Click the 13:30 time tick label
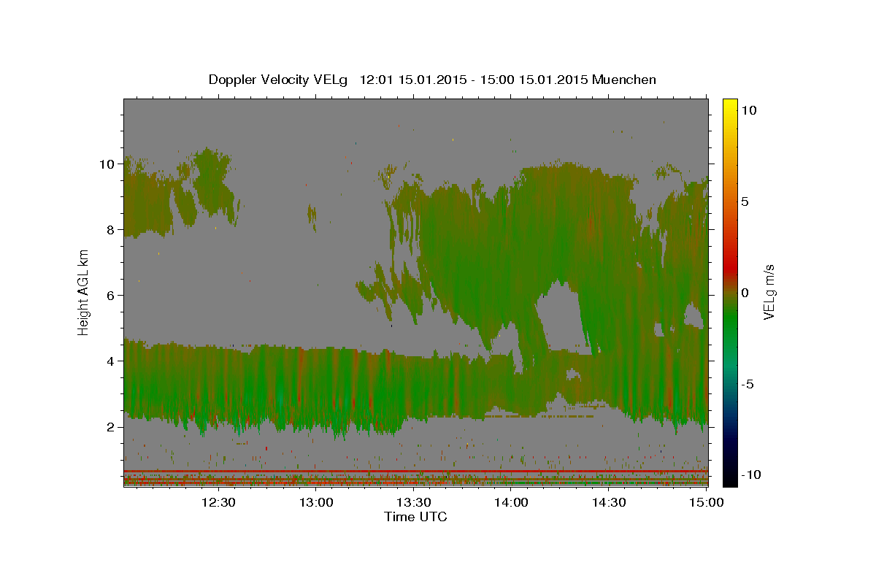This screenshot has height=584, width=876. pyautogui.click(x=414, y=502)
